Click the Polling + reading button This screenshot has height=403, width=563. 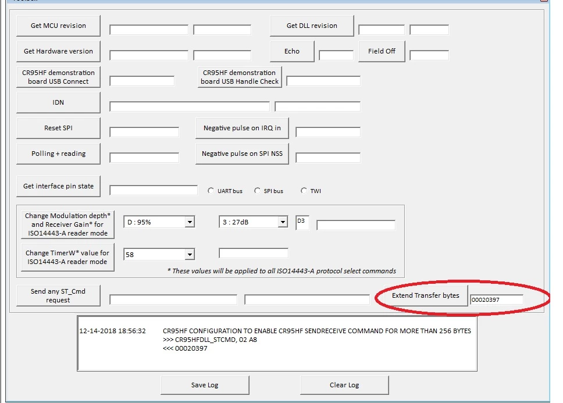point(58,154)
